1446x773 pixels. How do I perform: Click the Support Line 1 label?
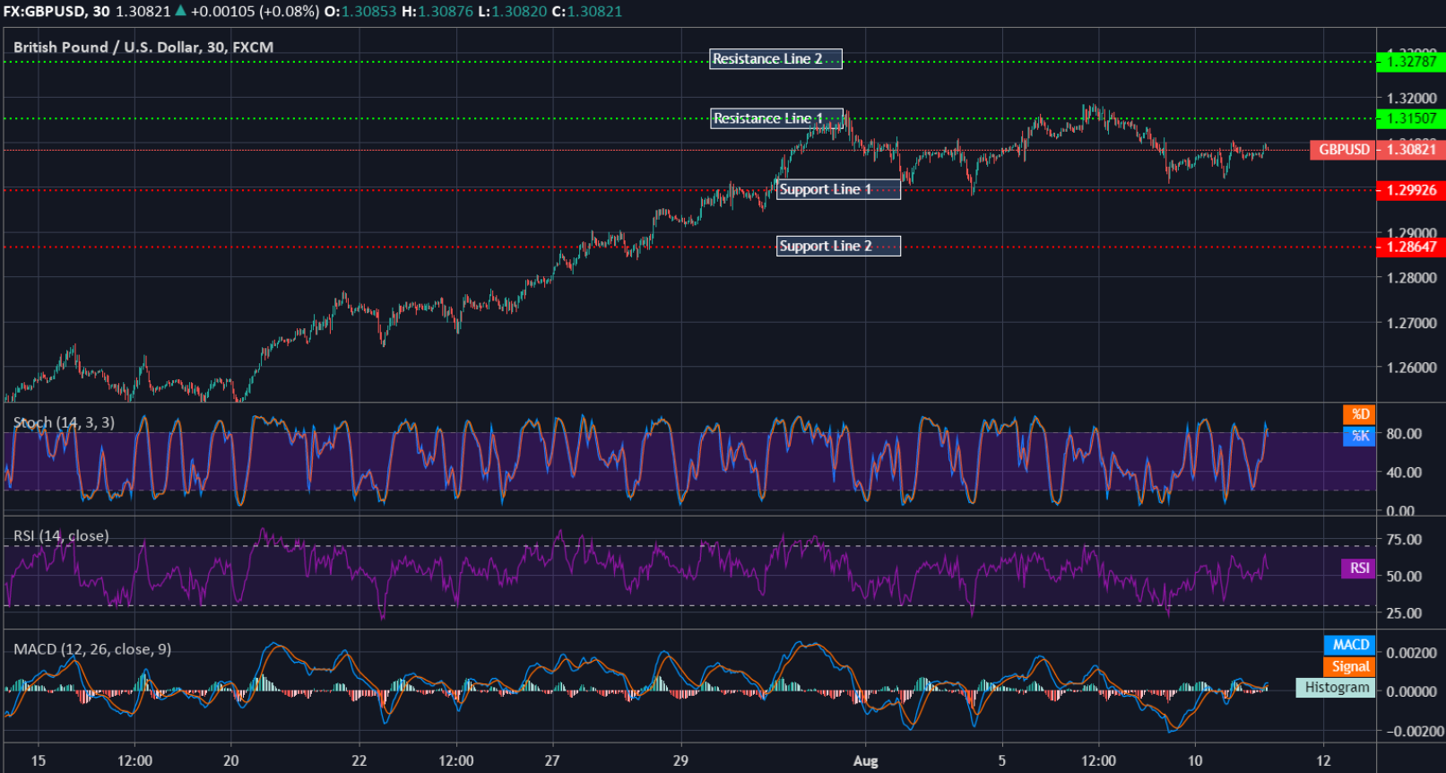[x=838, y=189]
